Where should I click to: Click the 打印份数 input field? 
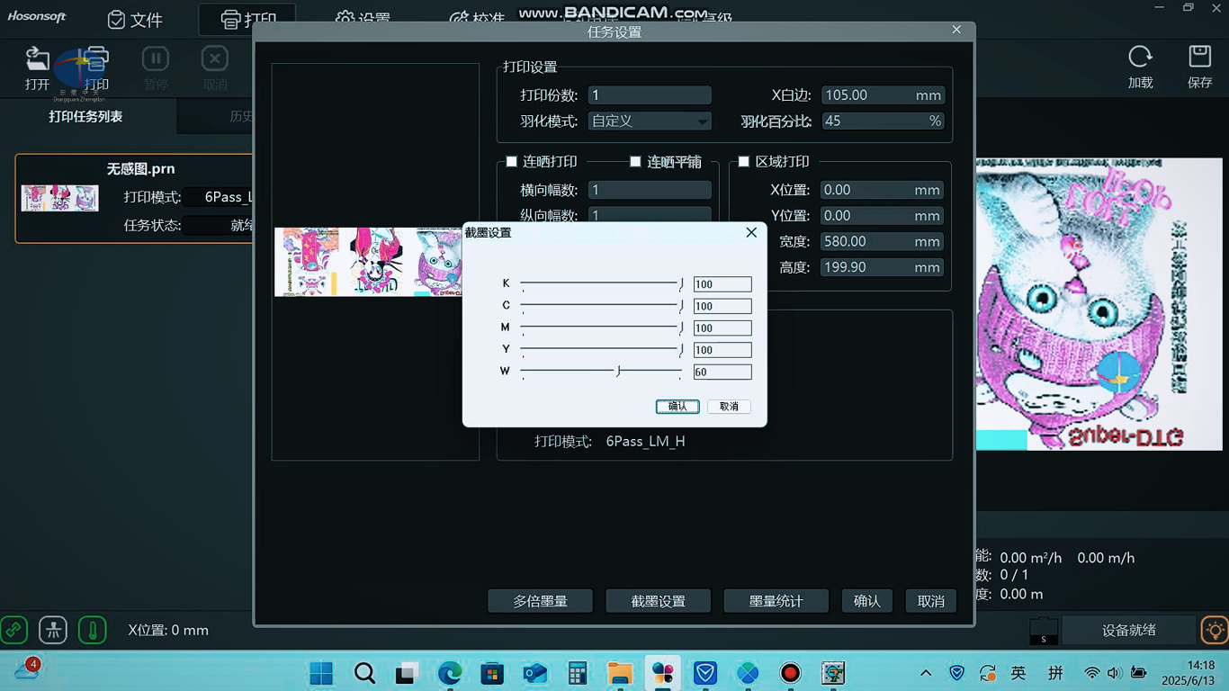pyautogui.click(x=650, y=94)
